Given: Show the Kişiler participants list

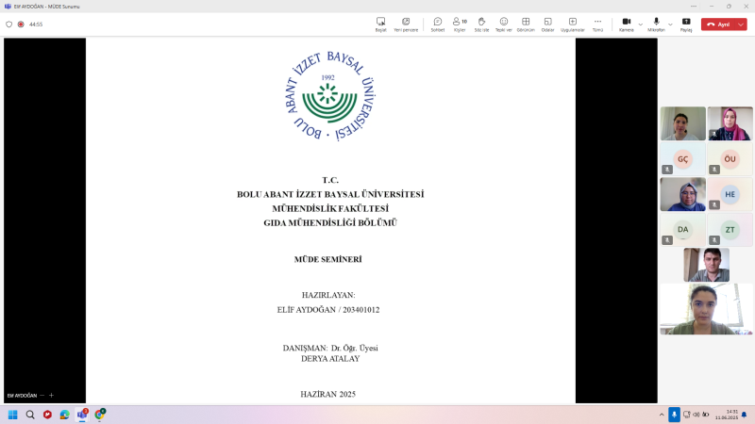Looking at the screenshot, I should point(460,24).
